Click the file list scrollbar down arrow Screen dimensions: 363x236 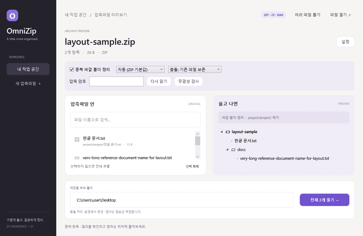(198, 157)
